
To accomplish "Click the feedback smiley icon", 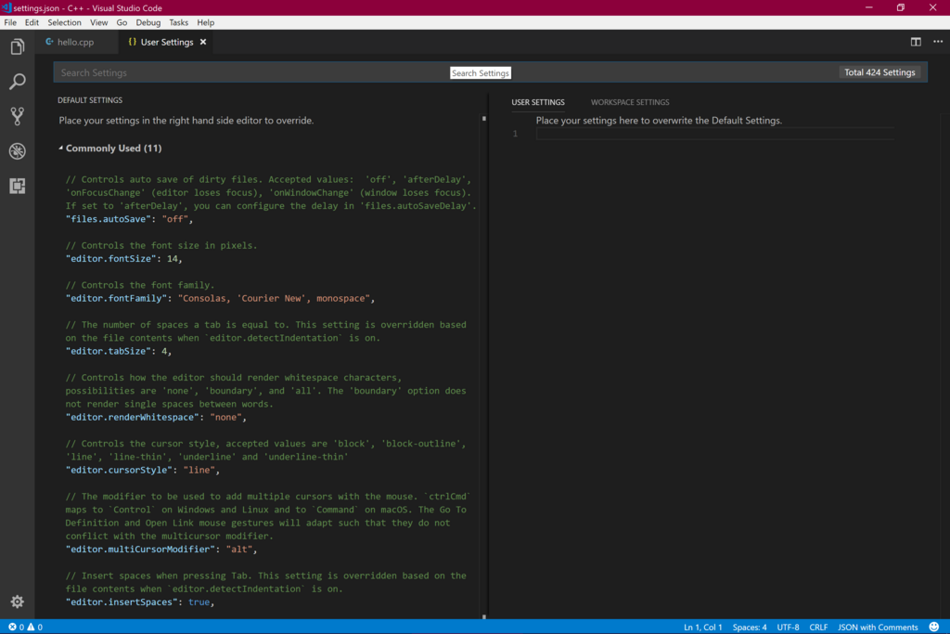I will (933, 627).
